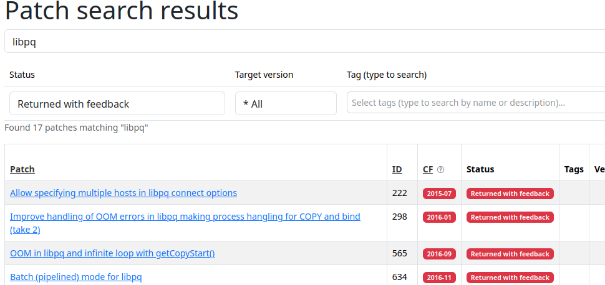Click the 2016-09 commitfest badge
605x285 pixels.
point(439,254)
